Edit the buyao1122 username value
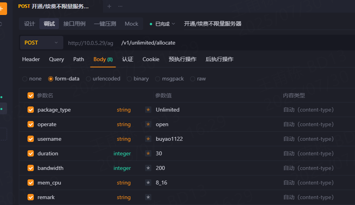 pos(169,139)
